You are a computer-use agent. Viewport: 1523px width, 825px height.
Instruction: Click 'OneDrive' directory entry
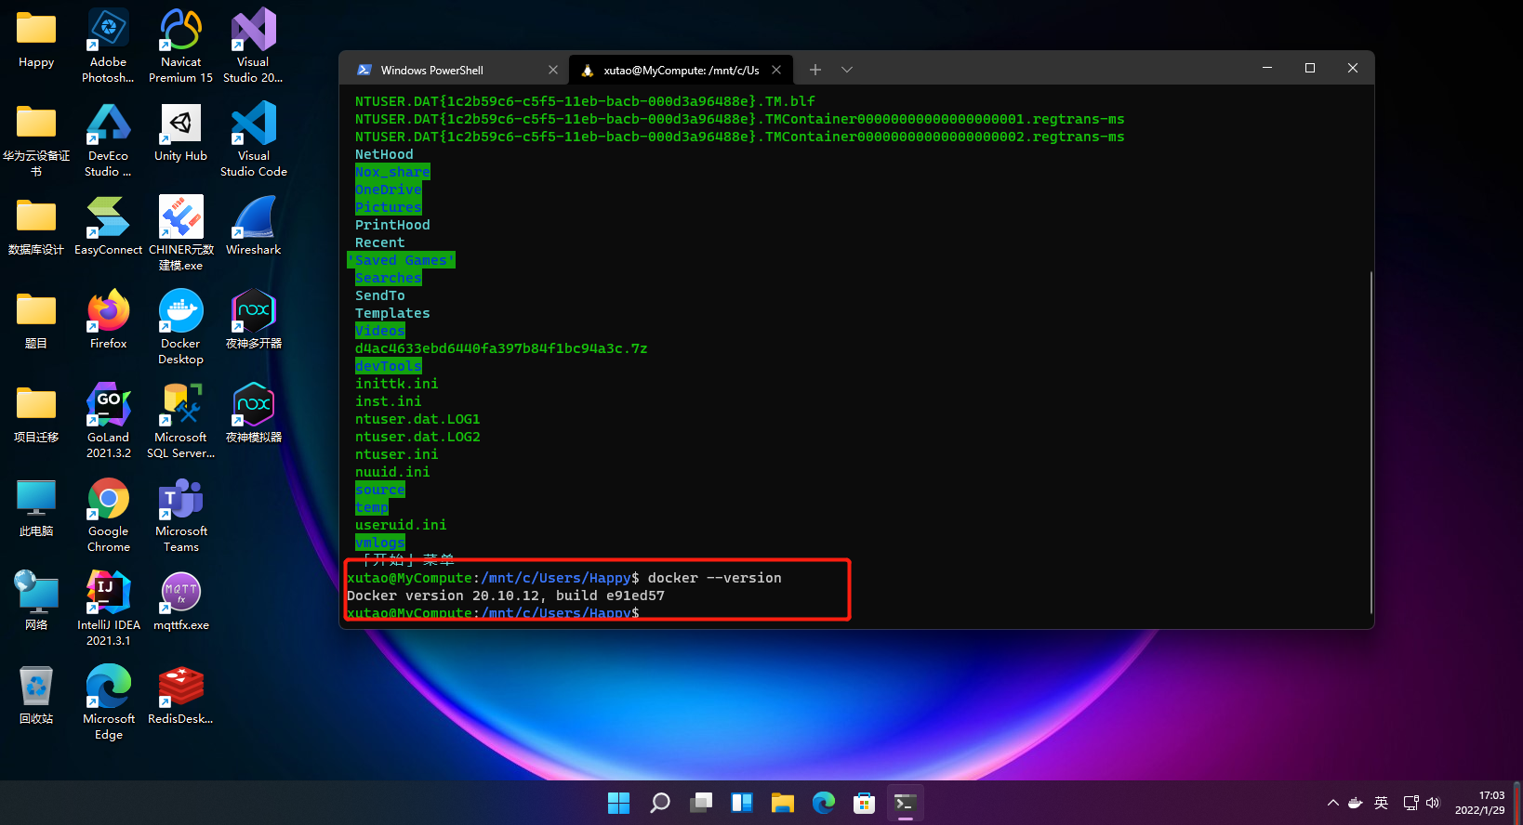coord(388,190)
